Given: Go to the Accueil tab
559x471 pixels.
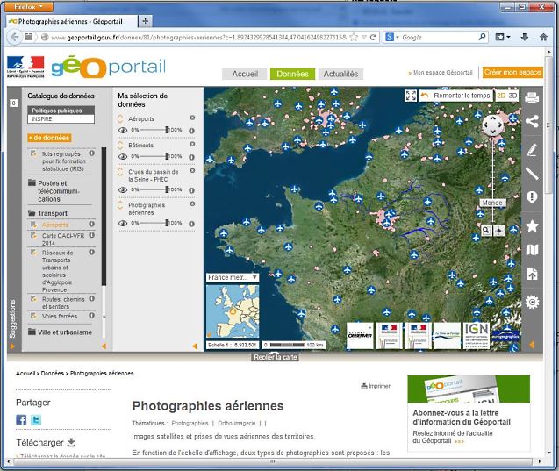Looking at the screenshot, I should [244, 75].
